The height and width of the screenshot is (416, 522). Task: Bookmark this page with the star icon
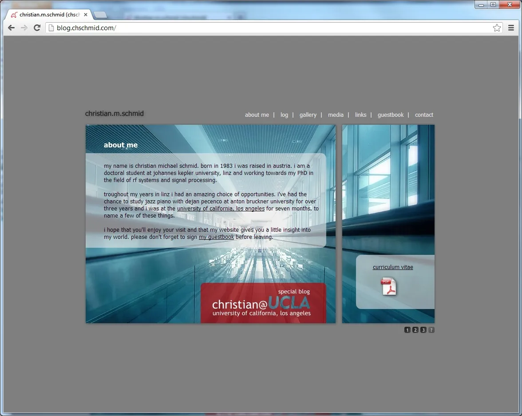pyautogui.click(x=497, y=28)
